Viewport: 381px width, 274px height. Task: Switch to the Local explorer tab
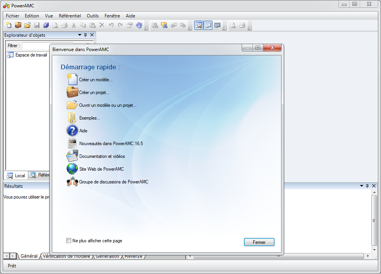coord(16,175)
